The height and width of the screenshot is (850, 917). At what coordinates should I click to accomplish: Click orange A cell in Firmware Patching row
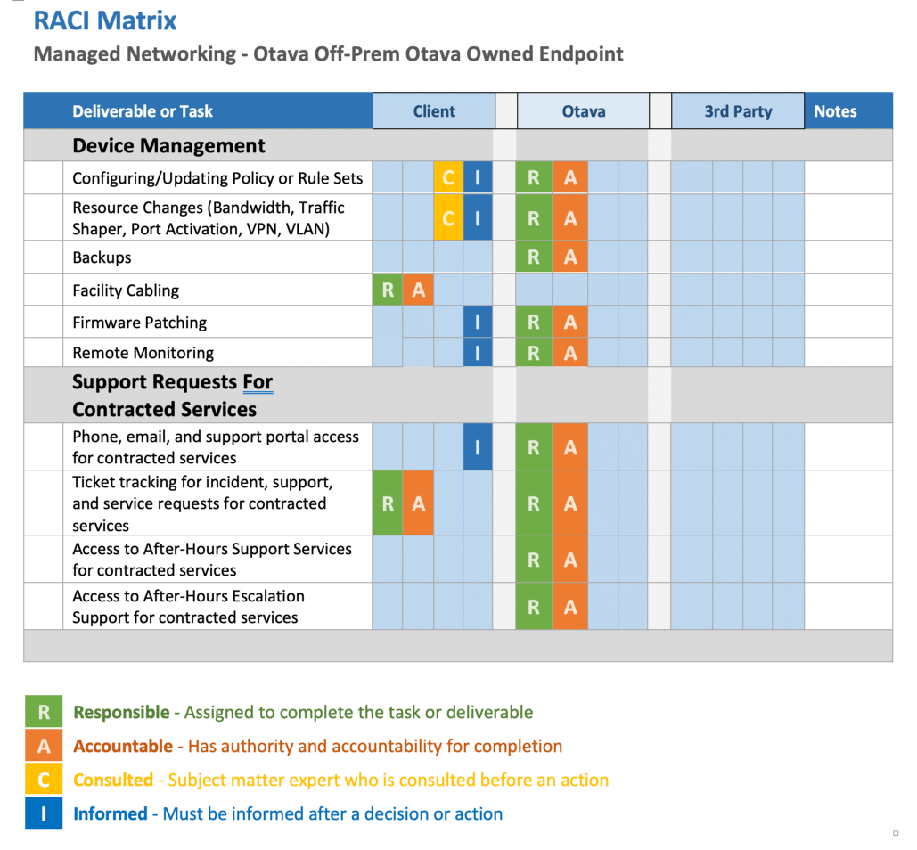pyautogui.click(x=569, y=322)
